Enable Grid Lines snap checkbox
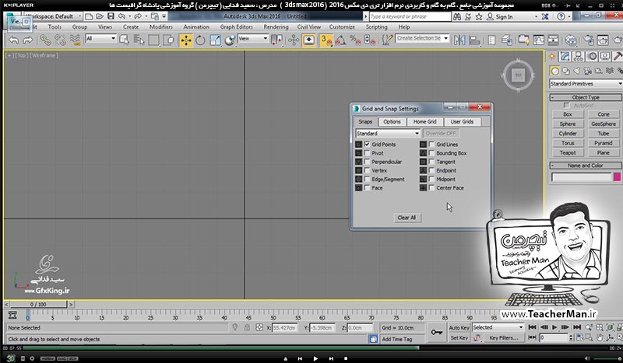623x363 pixels. click(x=432, y=145)
